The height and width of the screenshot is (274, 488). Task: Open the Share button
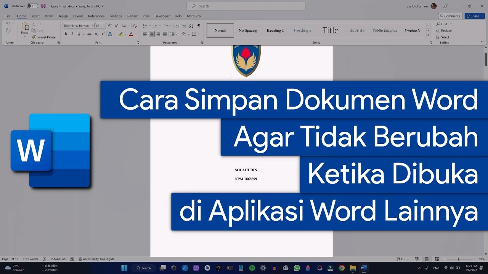[475, 16]
